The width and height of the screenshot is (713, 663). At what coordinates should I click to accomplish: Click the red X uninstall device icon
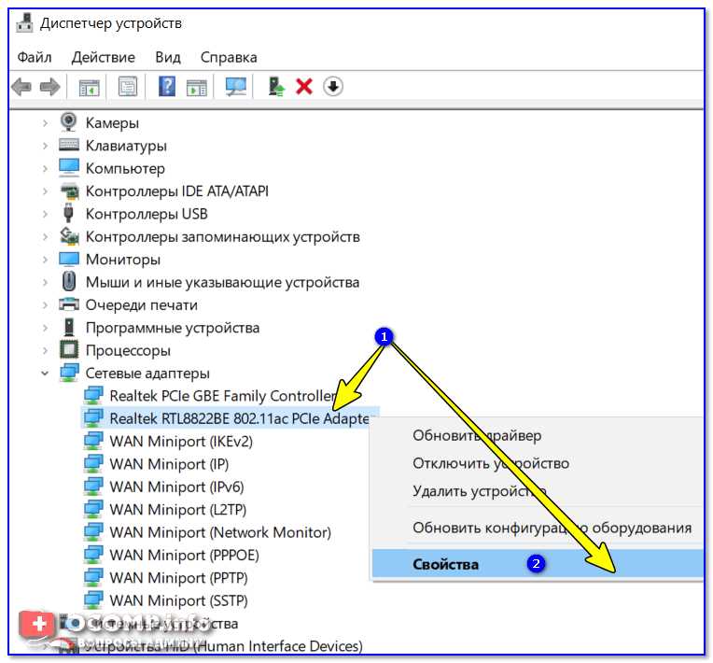(304, 87)
